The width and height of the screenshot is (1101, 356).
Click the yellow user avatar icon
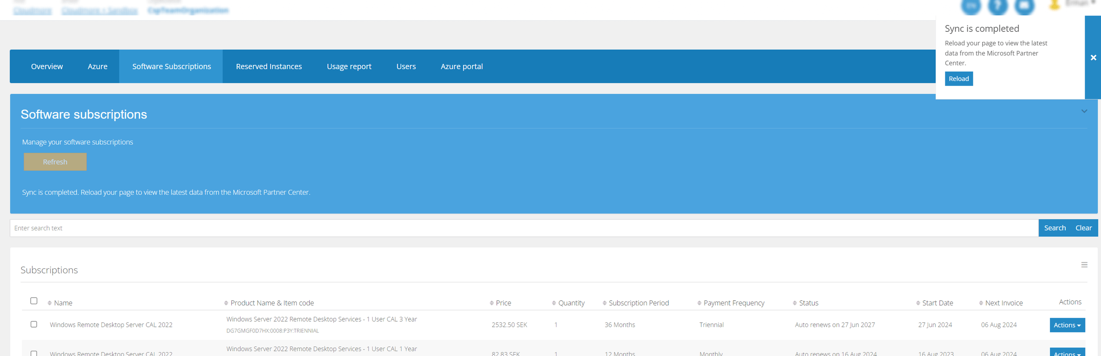point(1054,5)
